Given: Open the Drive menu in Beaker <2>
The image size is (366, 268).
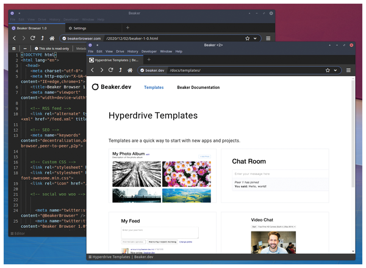Looking at the screenshot, I should (120, 51).
